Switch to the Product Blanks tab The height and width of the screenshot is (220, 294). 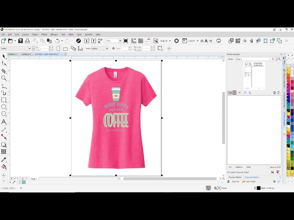click(x=235, y=177)
